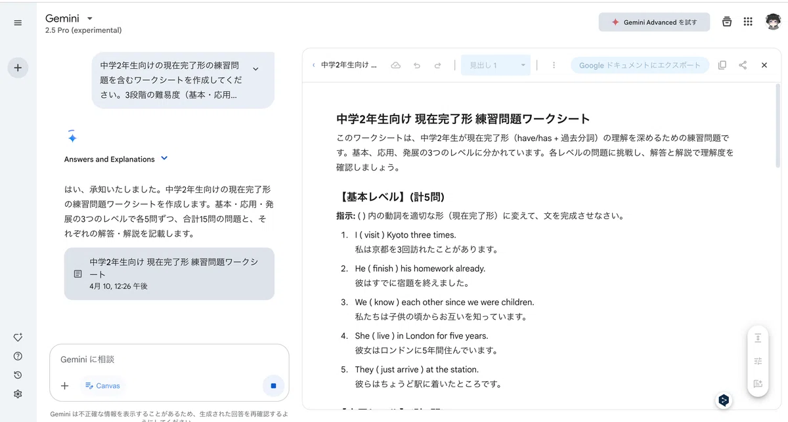Start a new chat with plus button

coord(18,68)
